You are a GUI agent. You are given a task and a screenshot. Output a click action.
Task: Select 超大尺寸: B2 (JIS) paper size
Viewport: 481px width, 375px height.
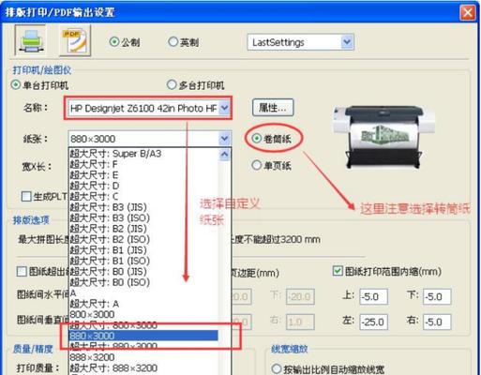coord(143,229)
